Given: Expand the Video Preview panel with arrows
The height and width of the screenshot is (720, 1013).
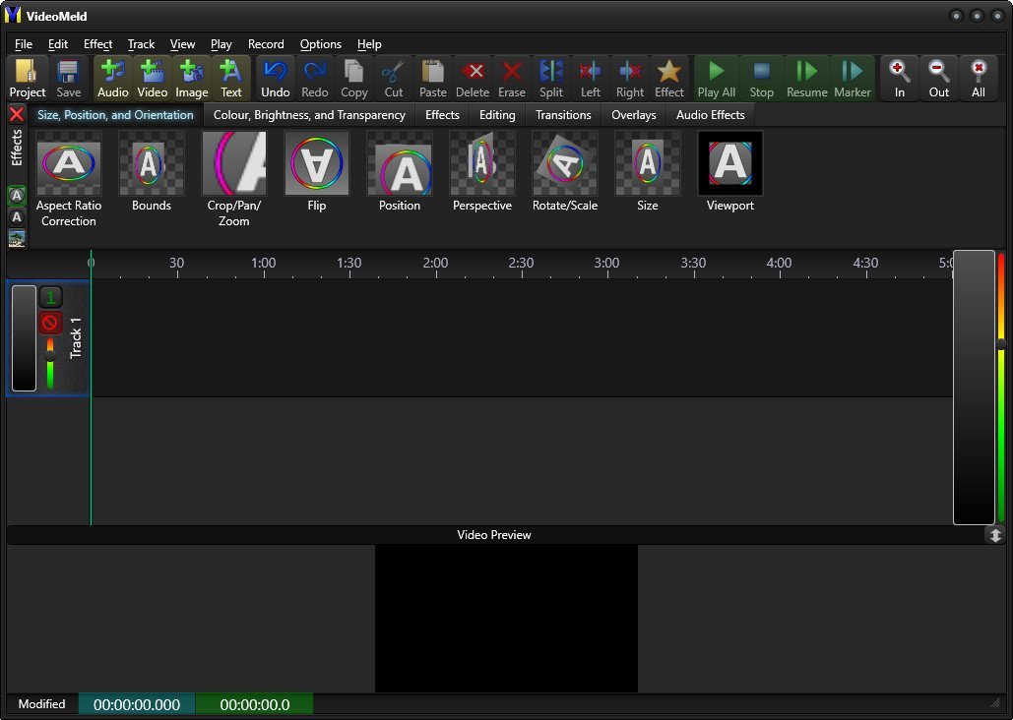Looking at the screenshot, I should [995, 535].
